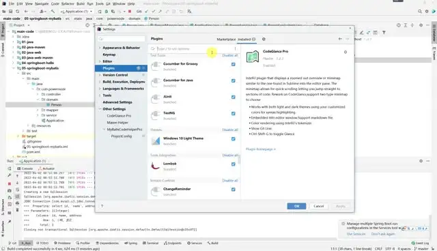This screenshot has width=437, height=251.
Task: Open the Problems tool window button
Action: click(x=62, y=243)
